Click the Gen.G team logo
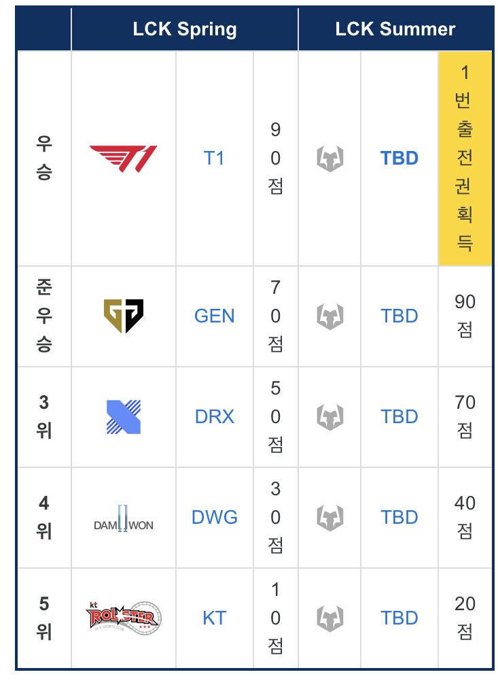The image size is (498, 683). pyautogui.click(x=124, y=316)
